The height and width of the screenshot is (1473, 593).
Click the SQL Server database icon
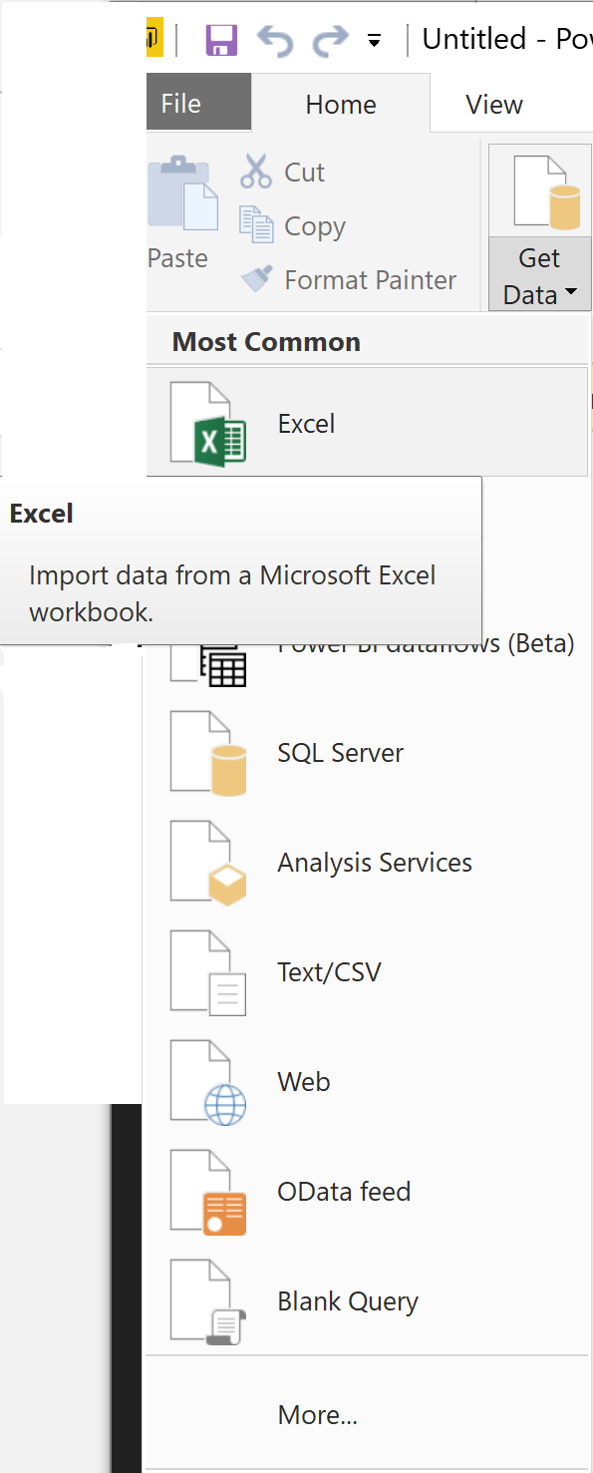(207, 752)
